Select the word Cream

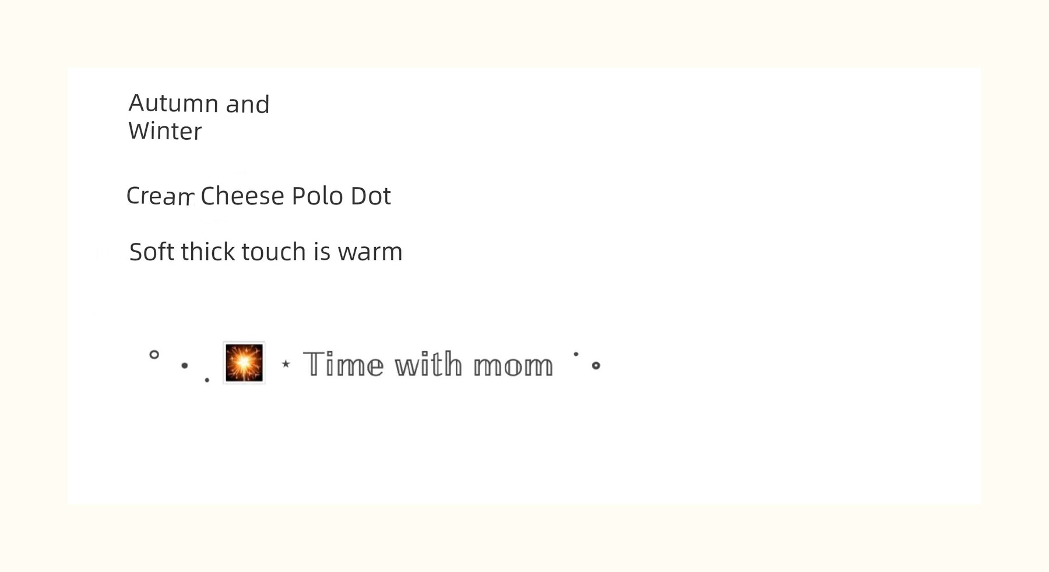160,196
